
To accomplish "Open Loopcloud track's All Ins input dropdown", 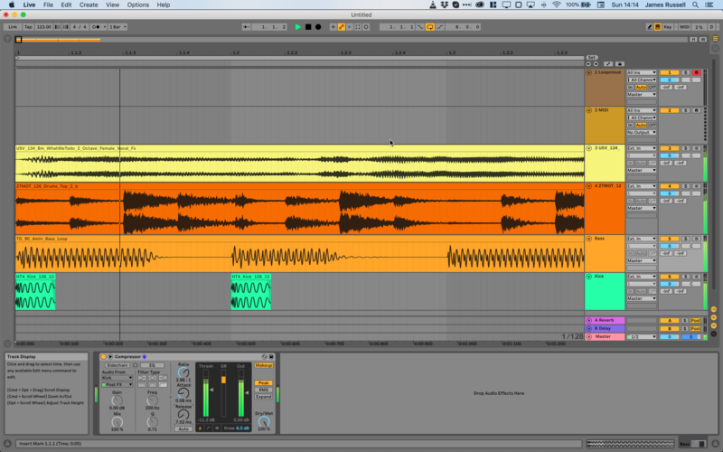I will (641, 72).
